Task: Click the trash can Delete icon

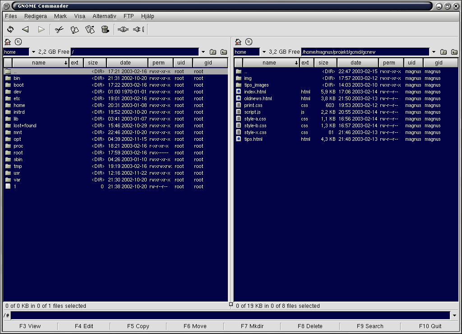Action: [105, 30]
